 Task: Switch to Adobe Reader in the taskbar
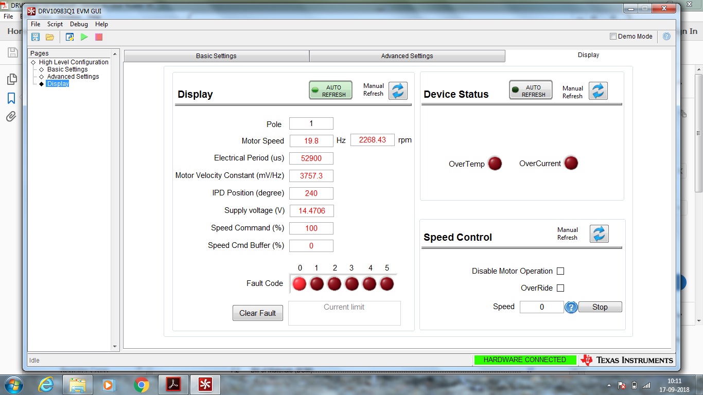tap(173, 385)
